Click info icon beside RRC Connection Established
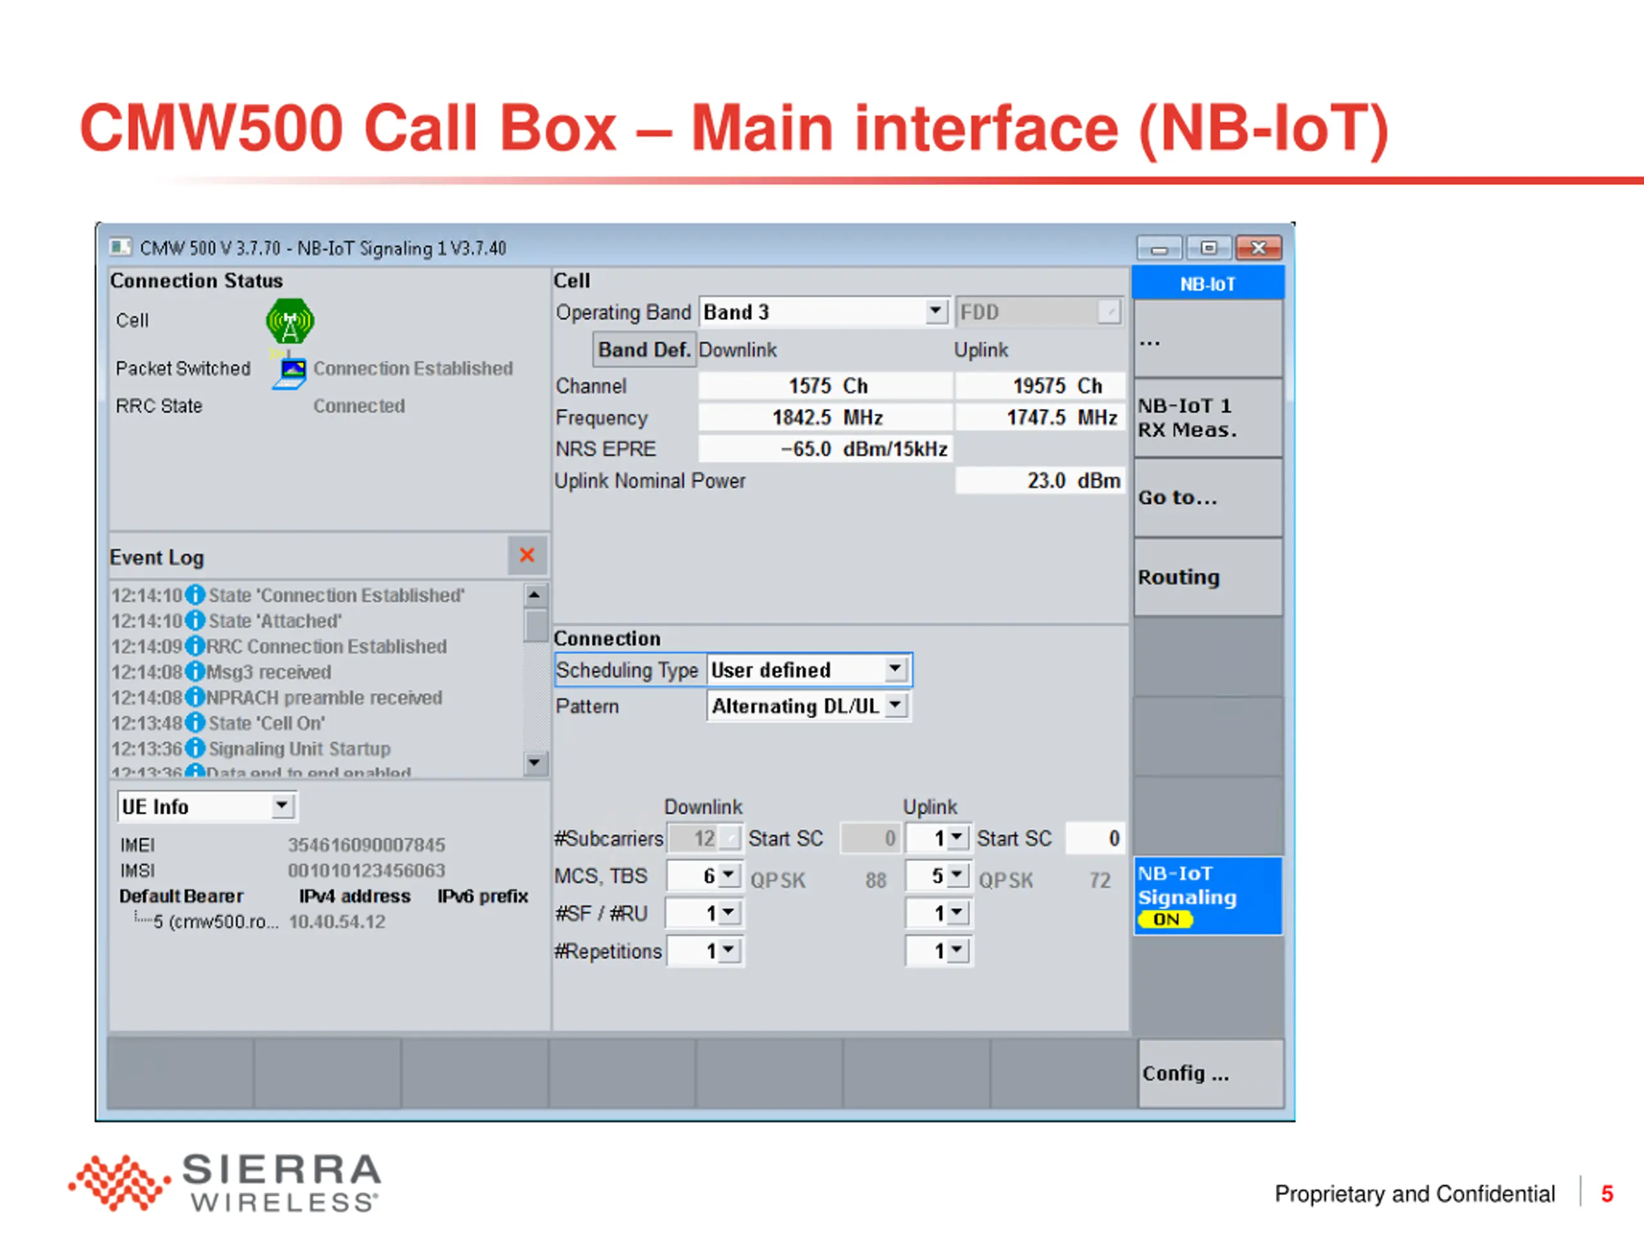Viewport: 1644px width, 1233px height. pyautogui.click(x=195, y=646)
